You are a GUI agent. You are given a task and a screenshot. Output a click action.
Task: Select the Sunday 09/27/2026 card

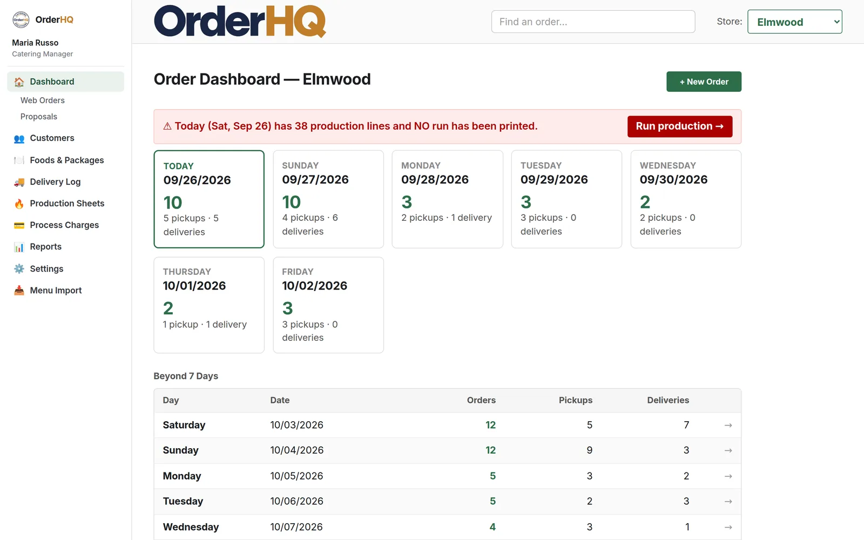[x=328, y=199]
